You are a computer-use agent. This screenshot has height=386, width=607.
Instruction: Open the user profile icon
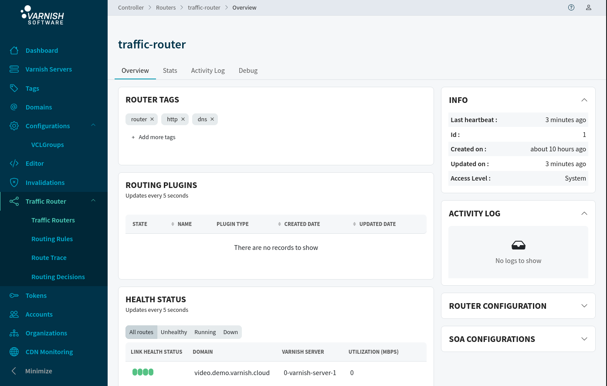(x=589, y=7)
